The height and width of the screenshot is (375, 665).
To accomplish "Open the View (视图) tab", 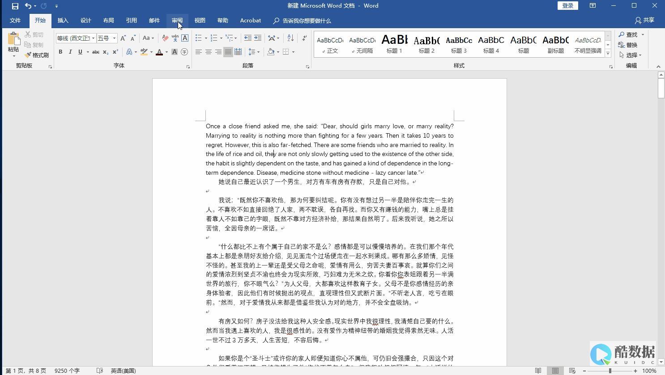I will (x=200, y=21).
